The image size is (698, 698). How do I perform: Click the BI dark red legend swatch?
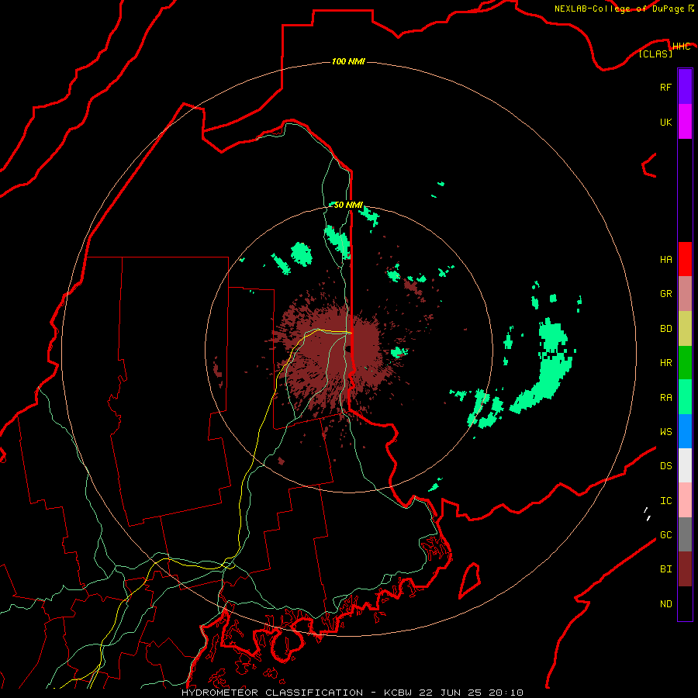click(685, 569)
